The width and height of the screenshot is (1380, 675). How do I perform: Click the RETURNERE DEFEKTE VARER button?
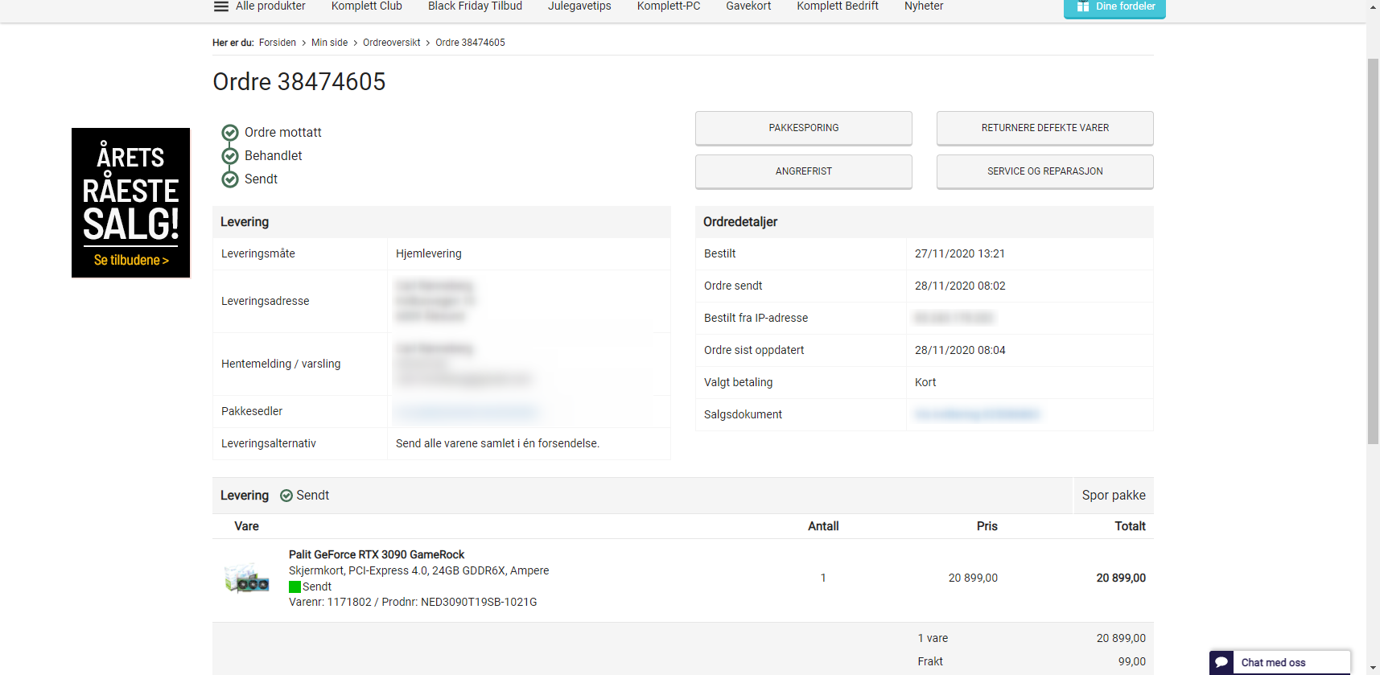pyautogui.click(x=1045, y=128)
